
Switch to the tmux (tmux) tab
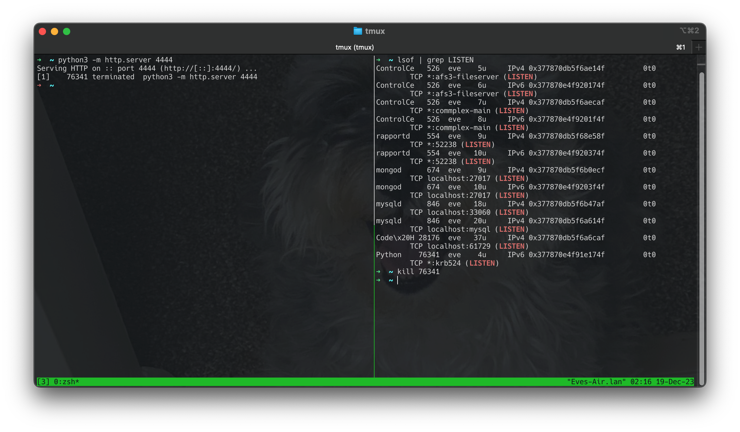point(355,47)
